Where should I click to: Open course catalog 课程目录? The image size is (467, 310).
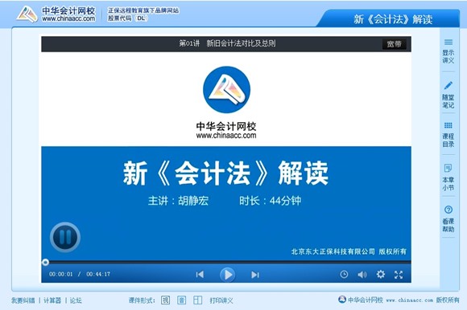[448, 135]
